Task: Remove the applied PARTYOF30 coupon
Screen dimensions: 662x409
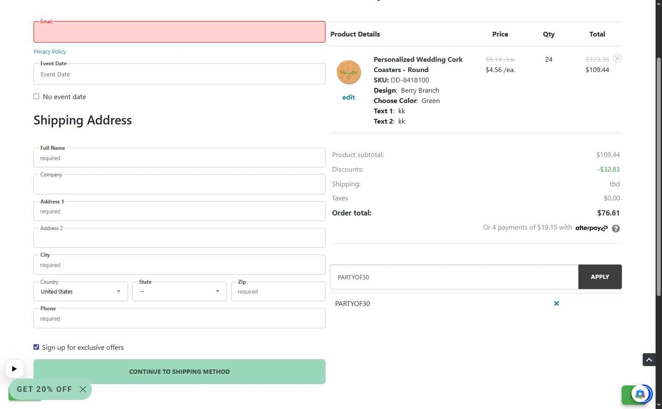Action: 556,303
